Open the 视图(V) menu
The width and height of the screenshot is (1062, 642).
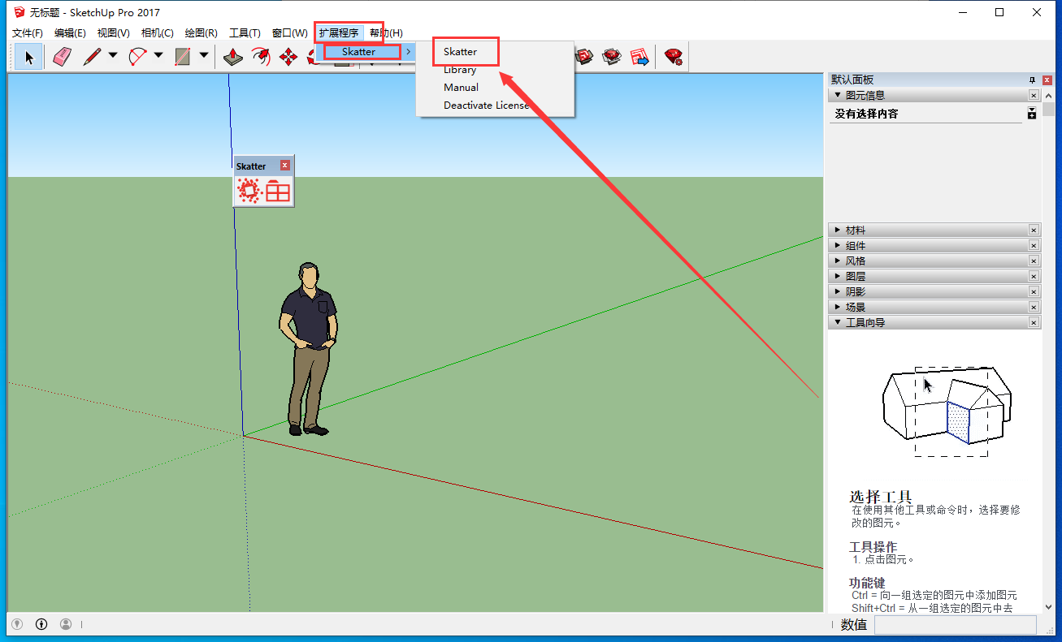point(113,33)
